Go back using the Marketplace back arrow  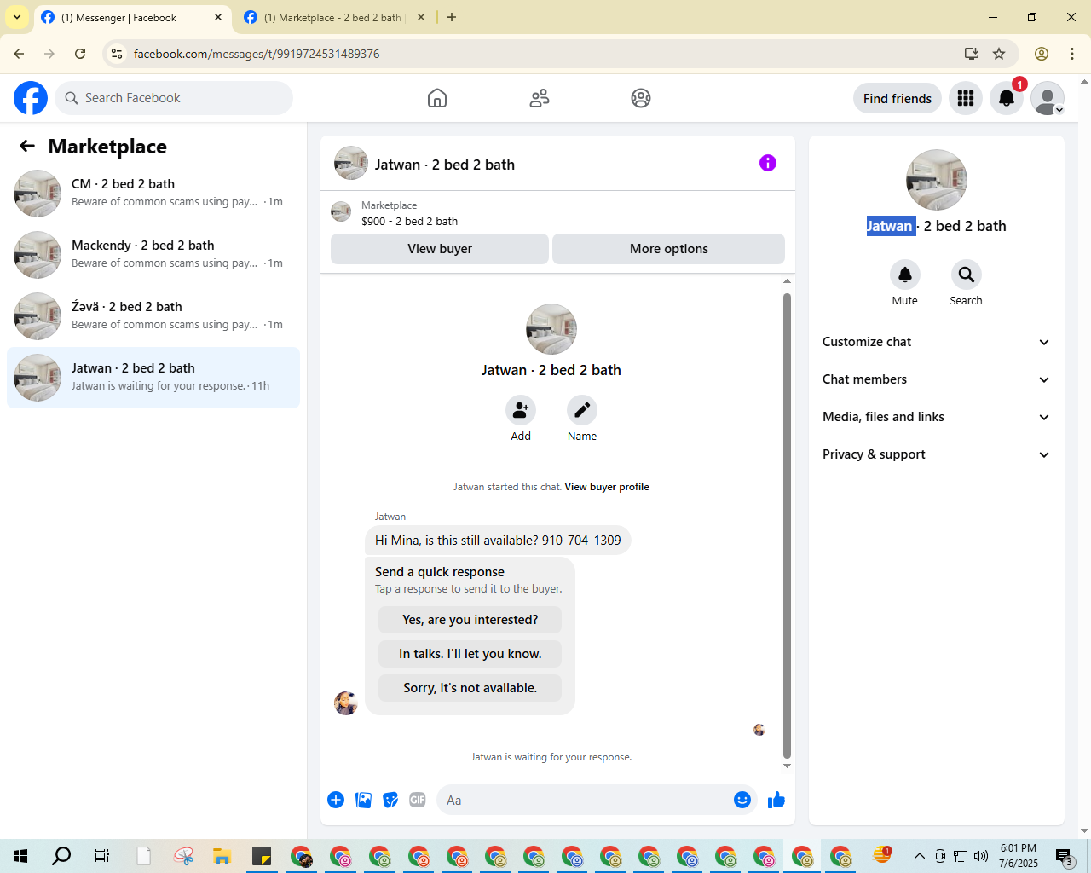coord(27,147)
